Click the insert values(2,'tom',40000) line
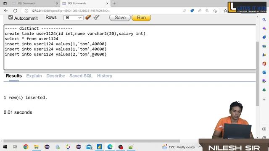 tap(55, 54)
